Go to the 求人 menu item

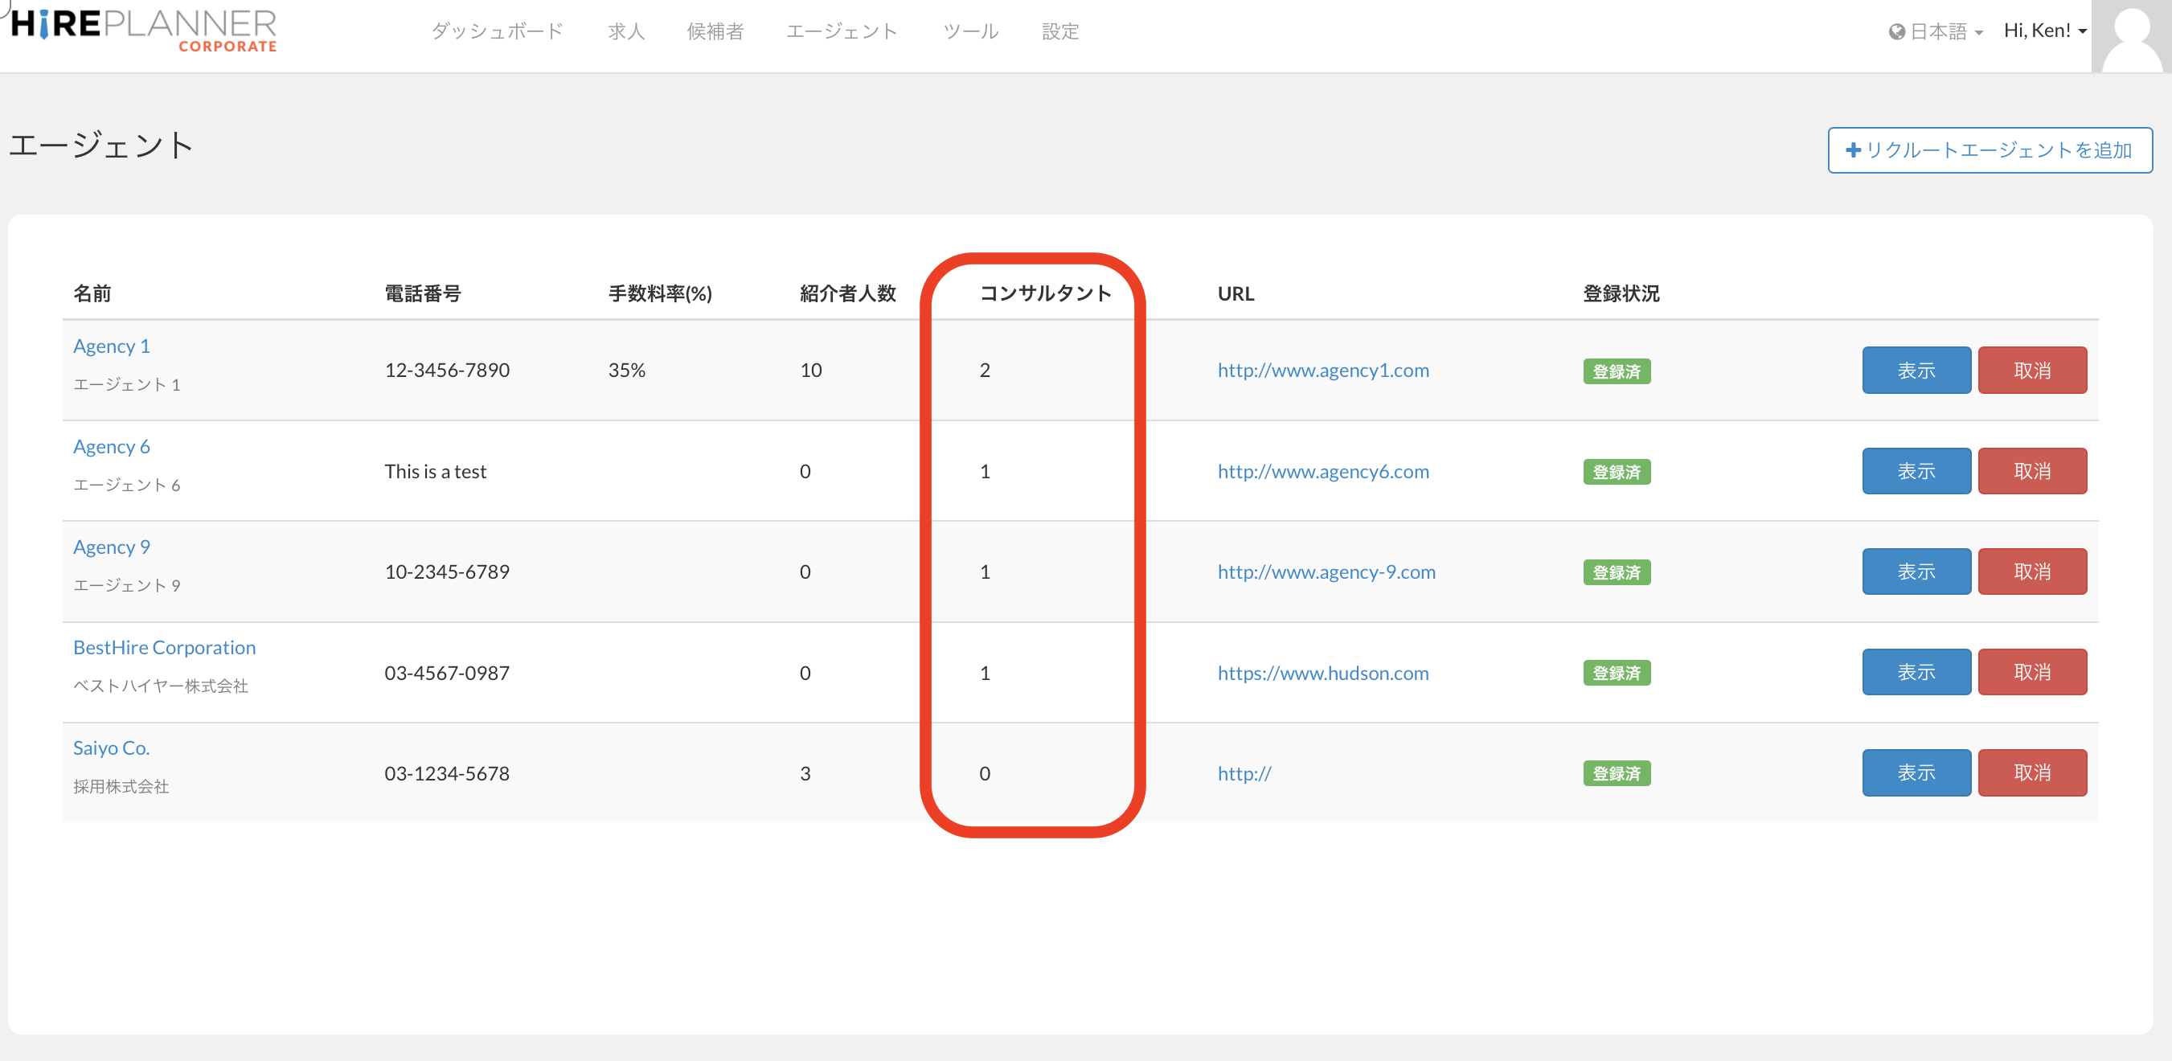[x=625, y=32]
